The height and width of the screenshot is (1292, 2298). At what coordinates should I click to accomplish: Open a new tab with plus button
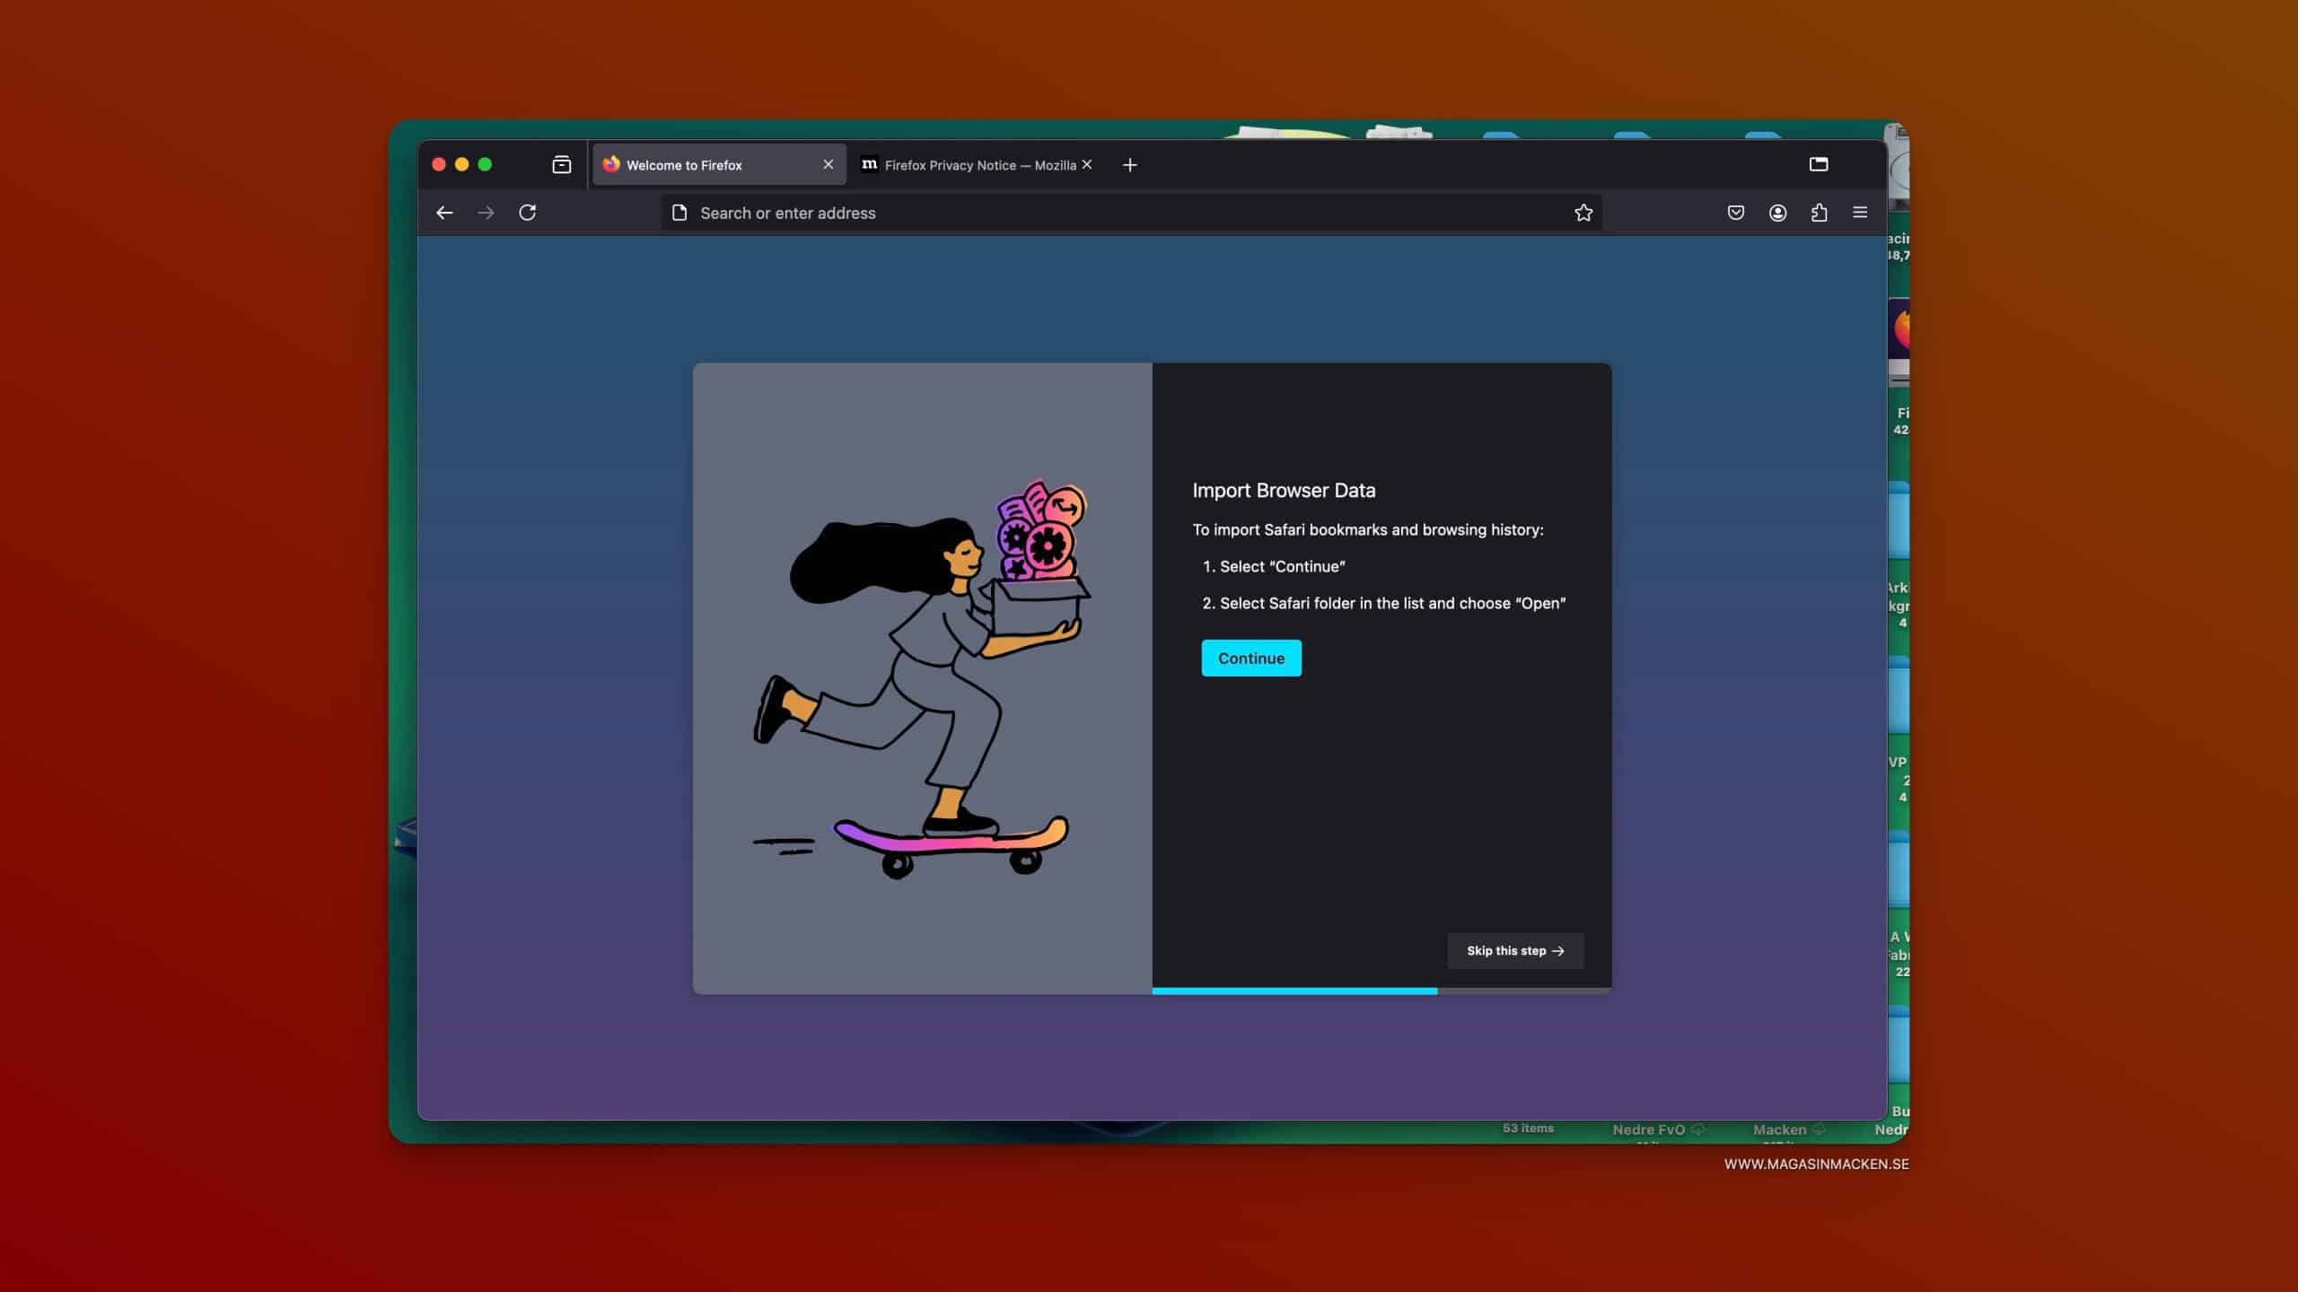[1130, 165]
